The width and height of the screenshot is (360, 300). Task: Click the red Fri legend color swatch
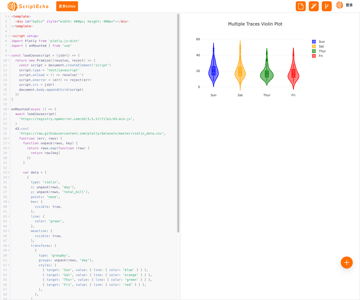[x=314, y=56]
